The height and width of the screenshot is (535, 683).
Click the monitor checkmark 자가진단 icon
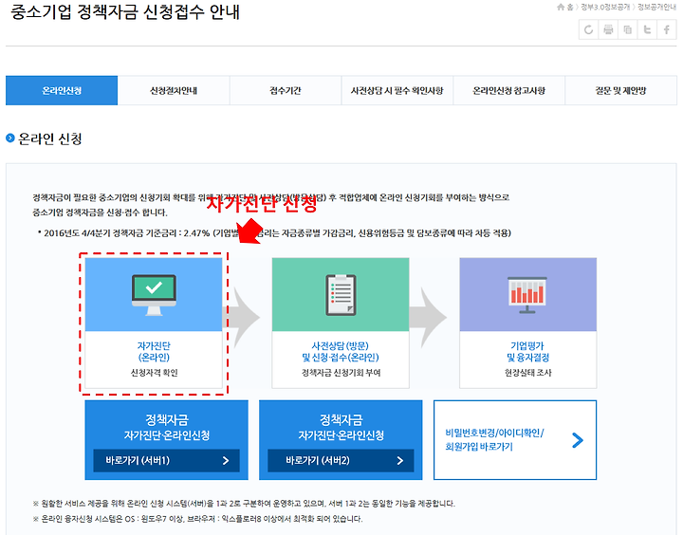(x=154, y=295)
